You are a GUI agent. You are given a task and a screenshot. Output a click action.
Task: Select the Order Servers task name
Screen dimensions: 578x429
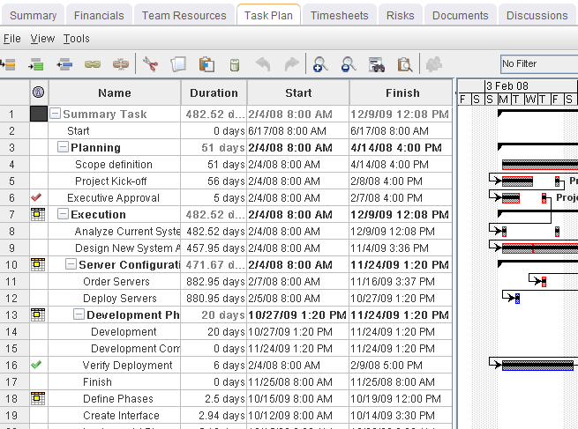click(116, 282)
